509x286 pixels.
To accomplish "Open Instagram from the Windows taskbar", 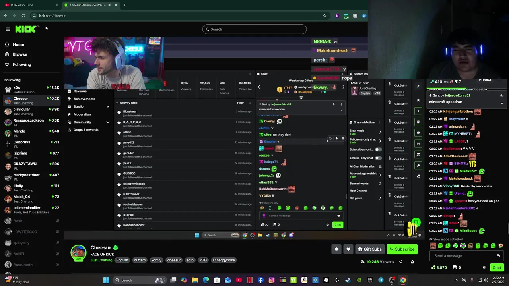I will [272, 280].
